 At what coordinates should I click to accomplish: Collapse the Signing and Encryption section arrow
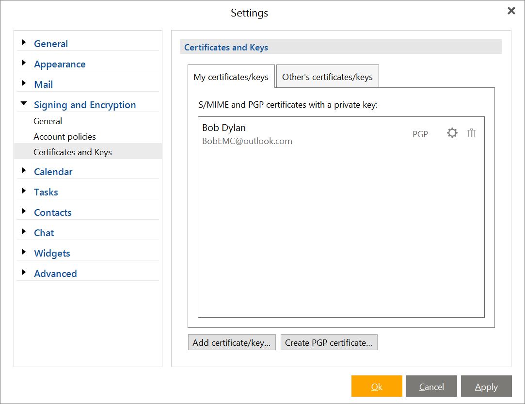24,103
